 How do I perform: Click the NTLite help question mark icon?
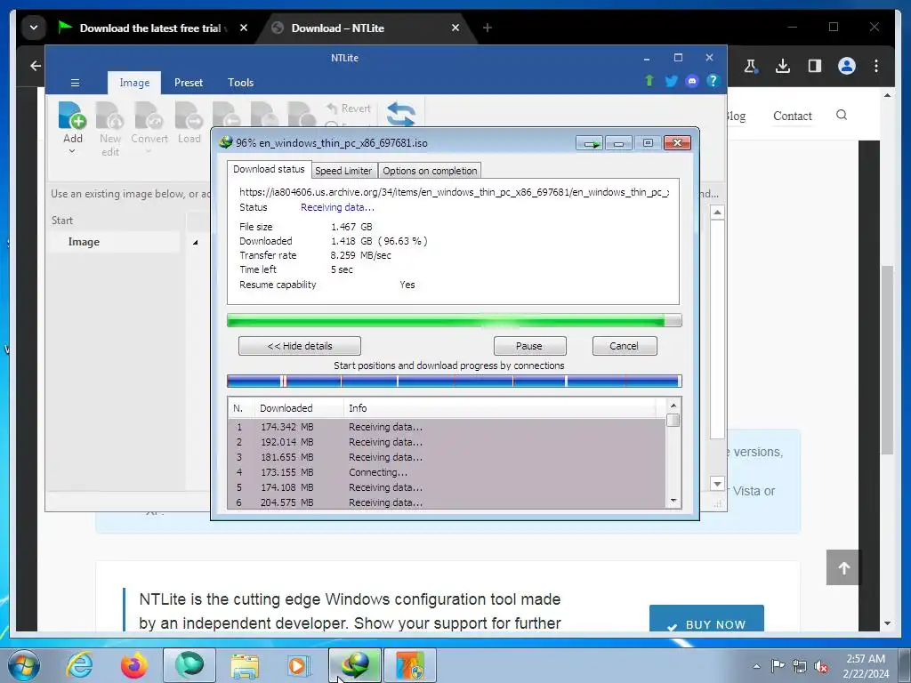point(713,81)
